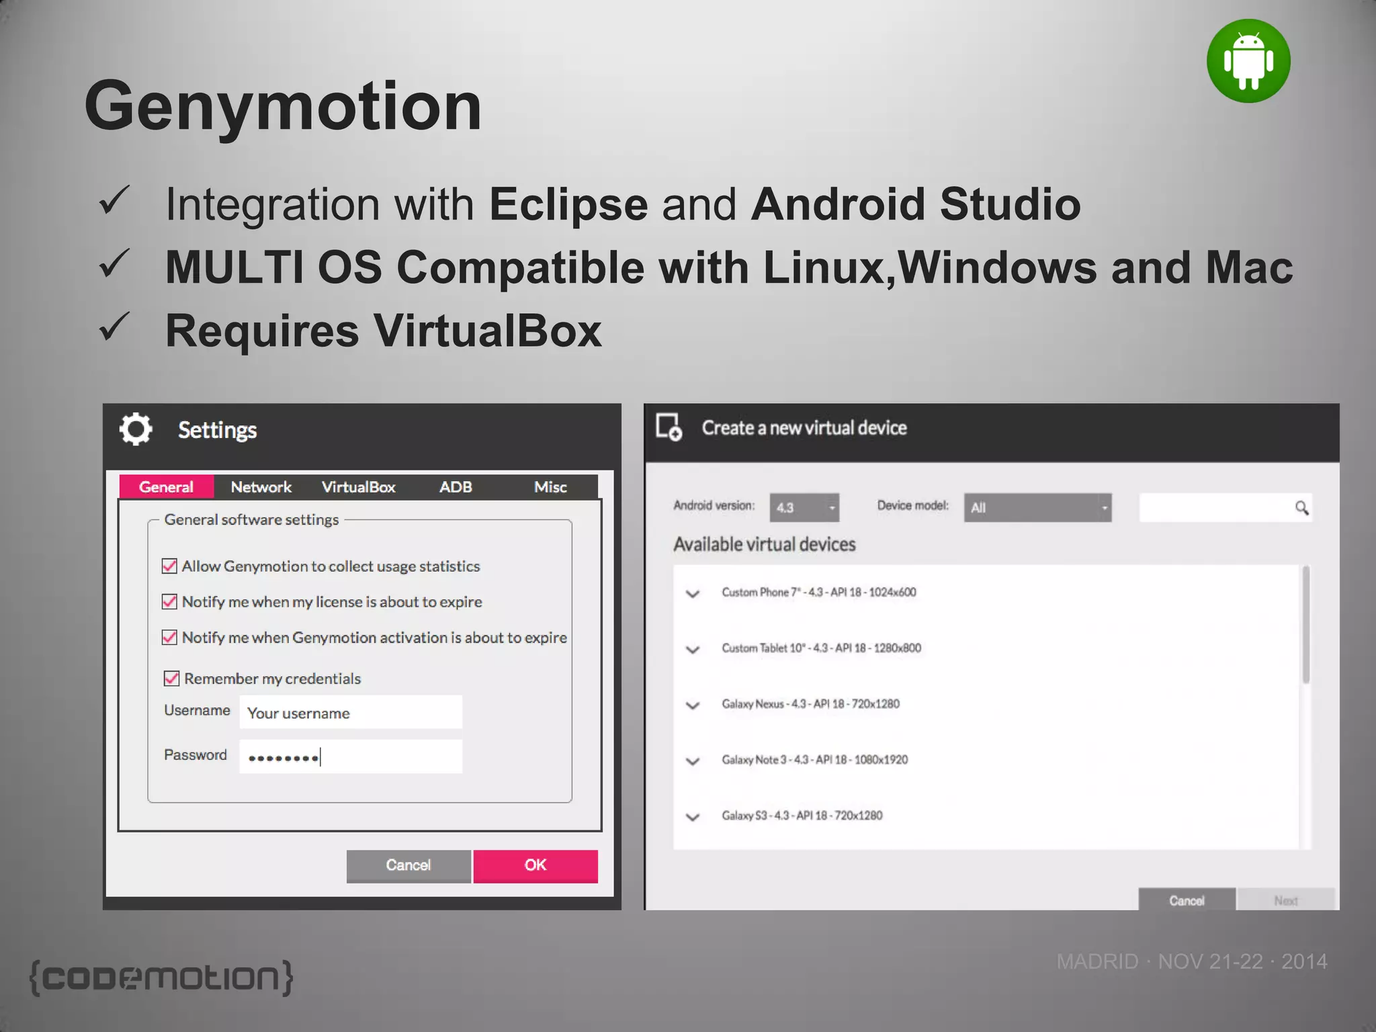Open the Device model dropdown

click(x=1037, y=507)
